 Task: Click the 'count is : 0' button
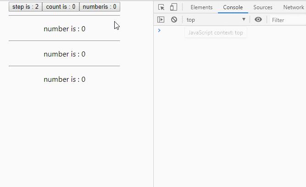[x=61, y=6]
